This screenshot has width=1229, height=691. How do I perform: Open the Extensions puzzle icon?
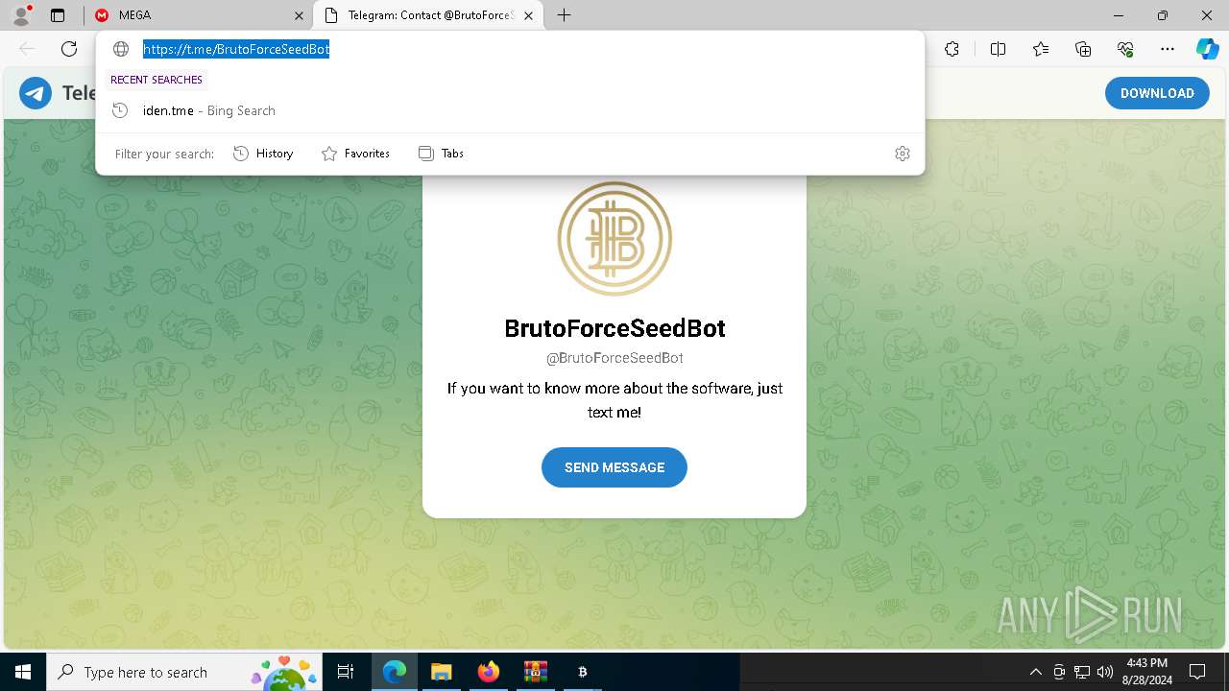pos(952,49)
